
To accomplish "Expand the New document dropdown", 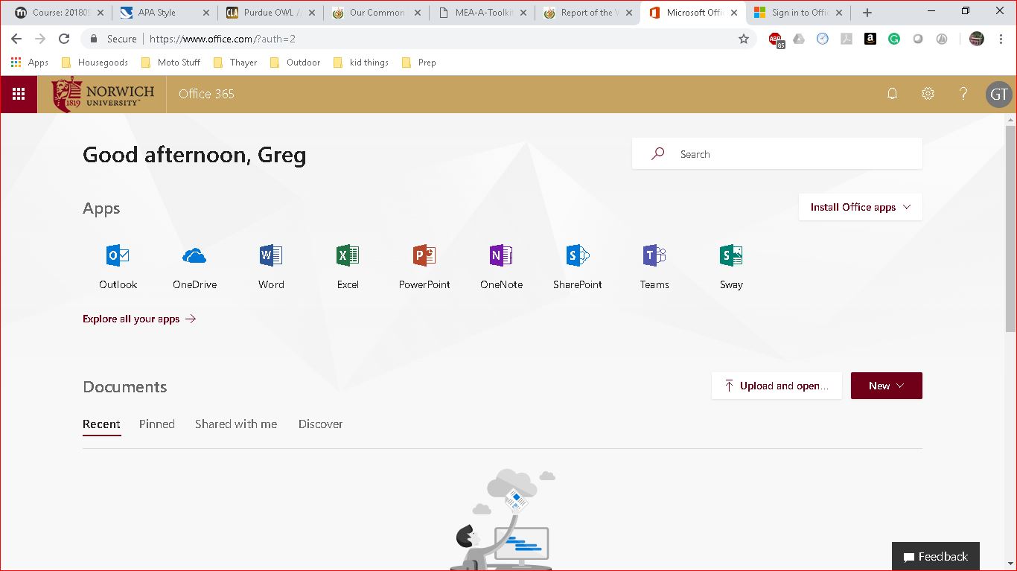I will click(x=887, y=386).
